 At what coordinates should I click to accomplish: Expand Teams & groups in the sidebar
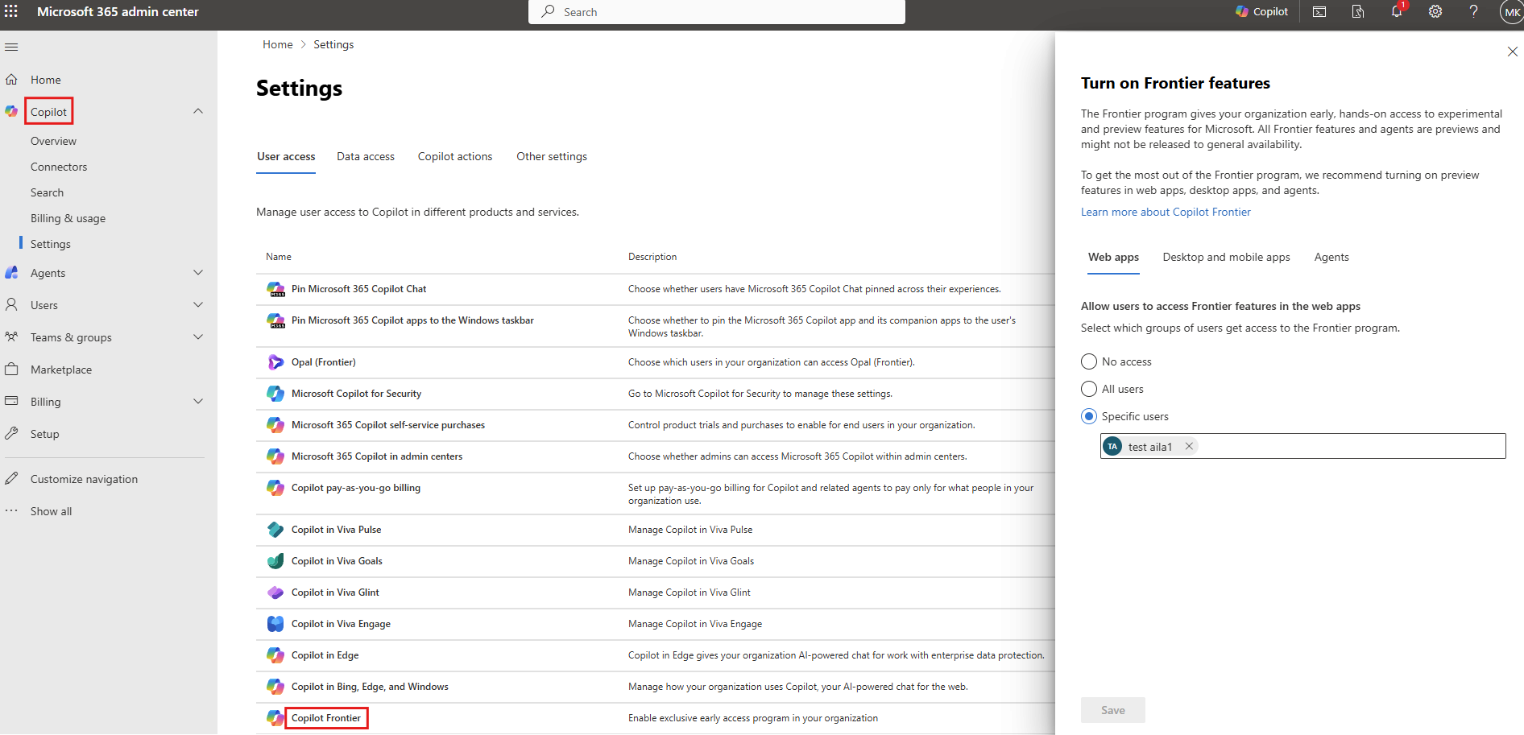pos(198,337)
